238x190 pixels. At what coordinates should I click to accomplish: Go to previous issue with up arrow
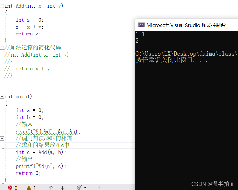click(x=51, y=188)
